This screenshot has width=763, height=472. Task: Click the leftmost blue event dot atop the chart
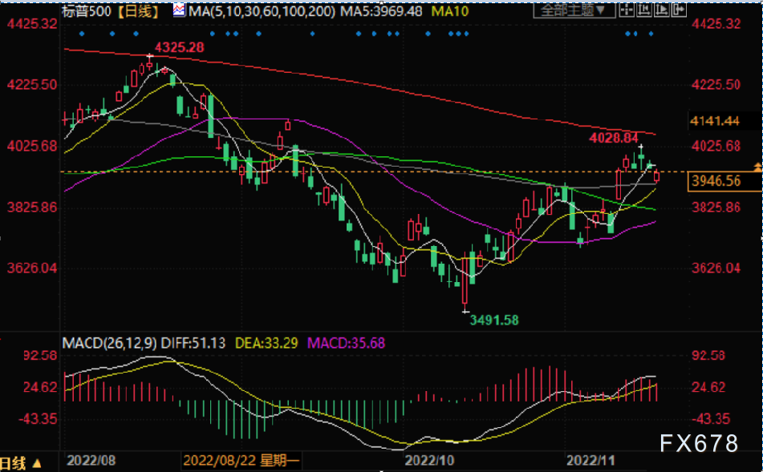[x=81, y=34]
